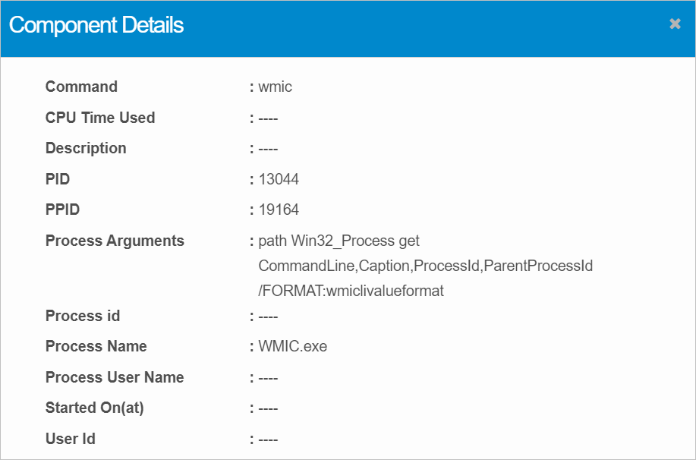The width and height of the screenshot is (696, 460).
Task: Click the Process id label
Action: click(82, 316)
